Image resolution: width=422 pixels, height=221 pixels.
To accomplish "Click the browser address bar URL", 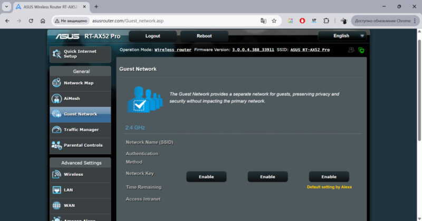I will pos(128,21).
